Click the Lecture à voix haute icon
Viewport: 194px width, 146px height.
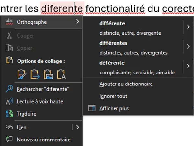click(x=9, y=101)
